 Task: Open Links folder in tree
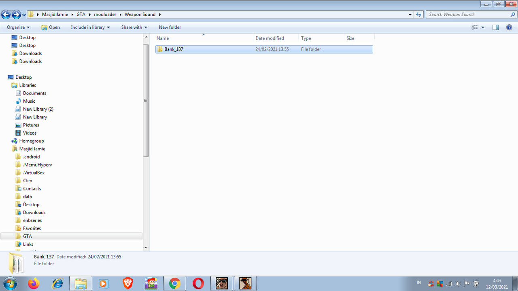[28, 244]
